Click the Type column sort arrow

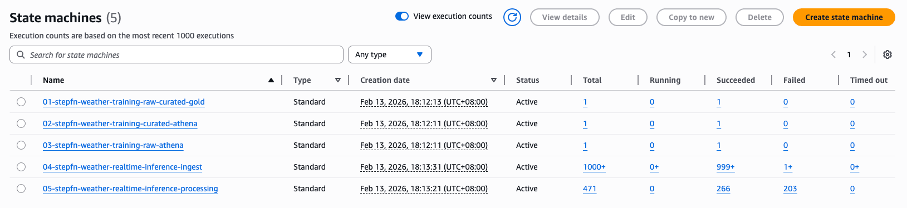[338, 80]
